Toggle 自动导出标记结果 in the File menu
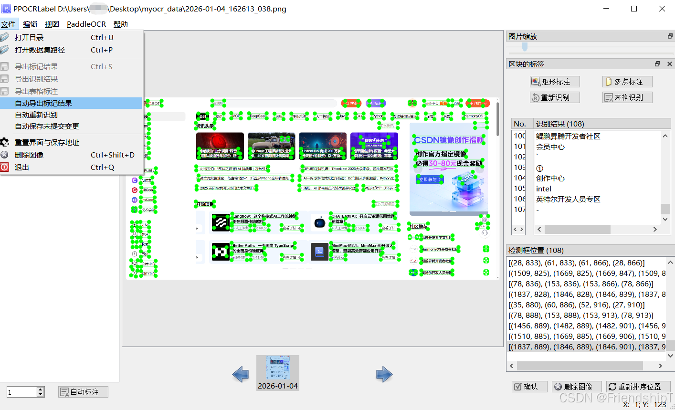 coord(72,103)
